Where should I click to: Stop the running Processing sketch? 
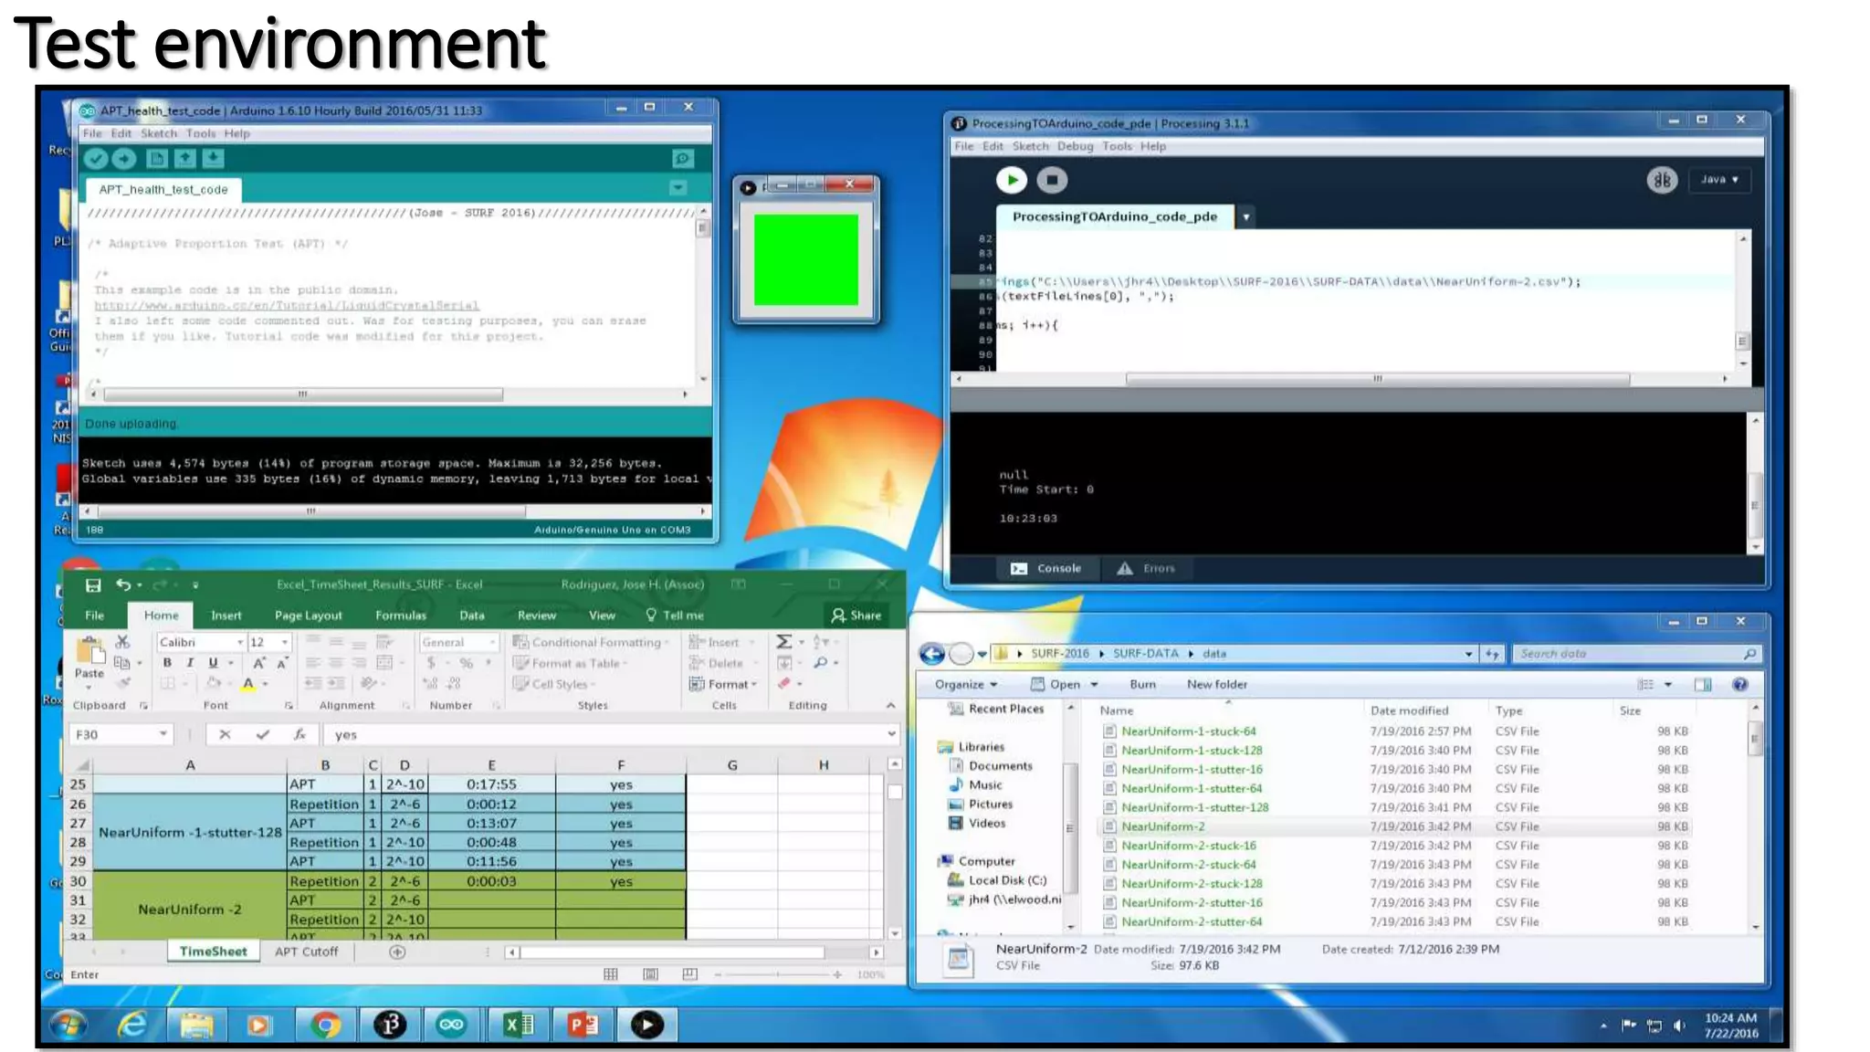[x=1052, y=180]
